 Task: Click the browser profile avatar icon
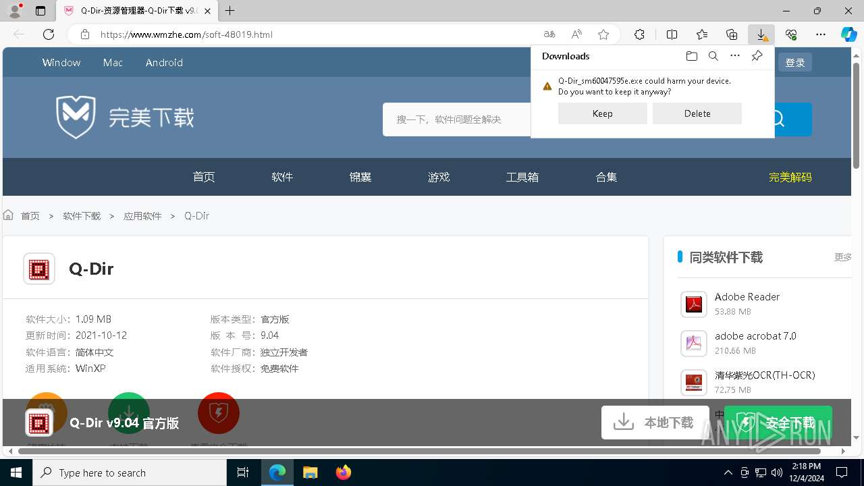click(x=15, y=11)
